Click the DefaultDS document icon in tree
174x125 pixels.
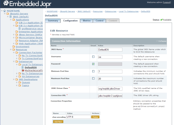pyautogui.click(x=23, y=67)
